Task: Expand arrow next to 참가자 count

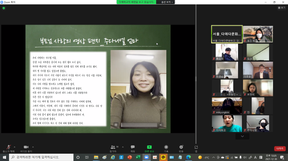Action: tap(122, 147)
